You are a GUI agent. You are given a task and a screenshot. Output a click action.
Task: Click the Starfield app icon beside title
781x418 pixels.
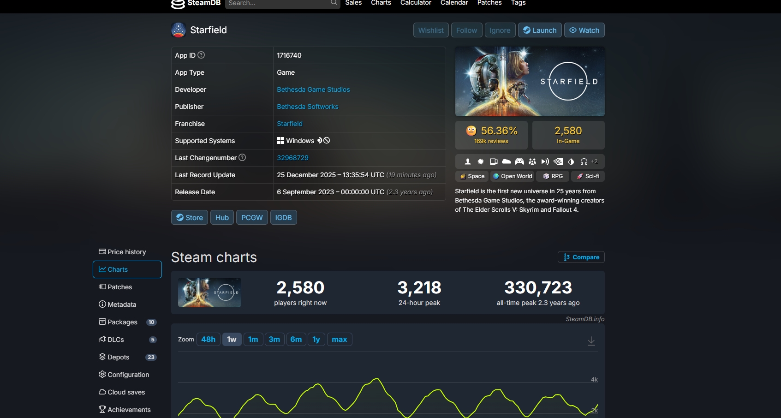tap(179, 30)
